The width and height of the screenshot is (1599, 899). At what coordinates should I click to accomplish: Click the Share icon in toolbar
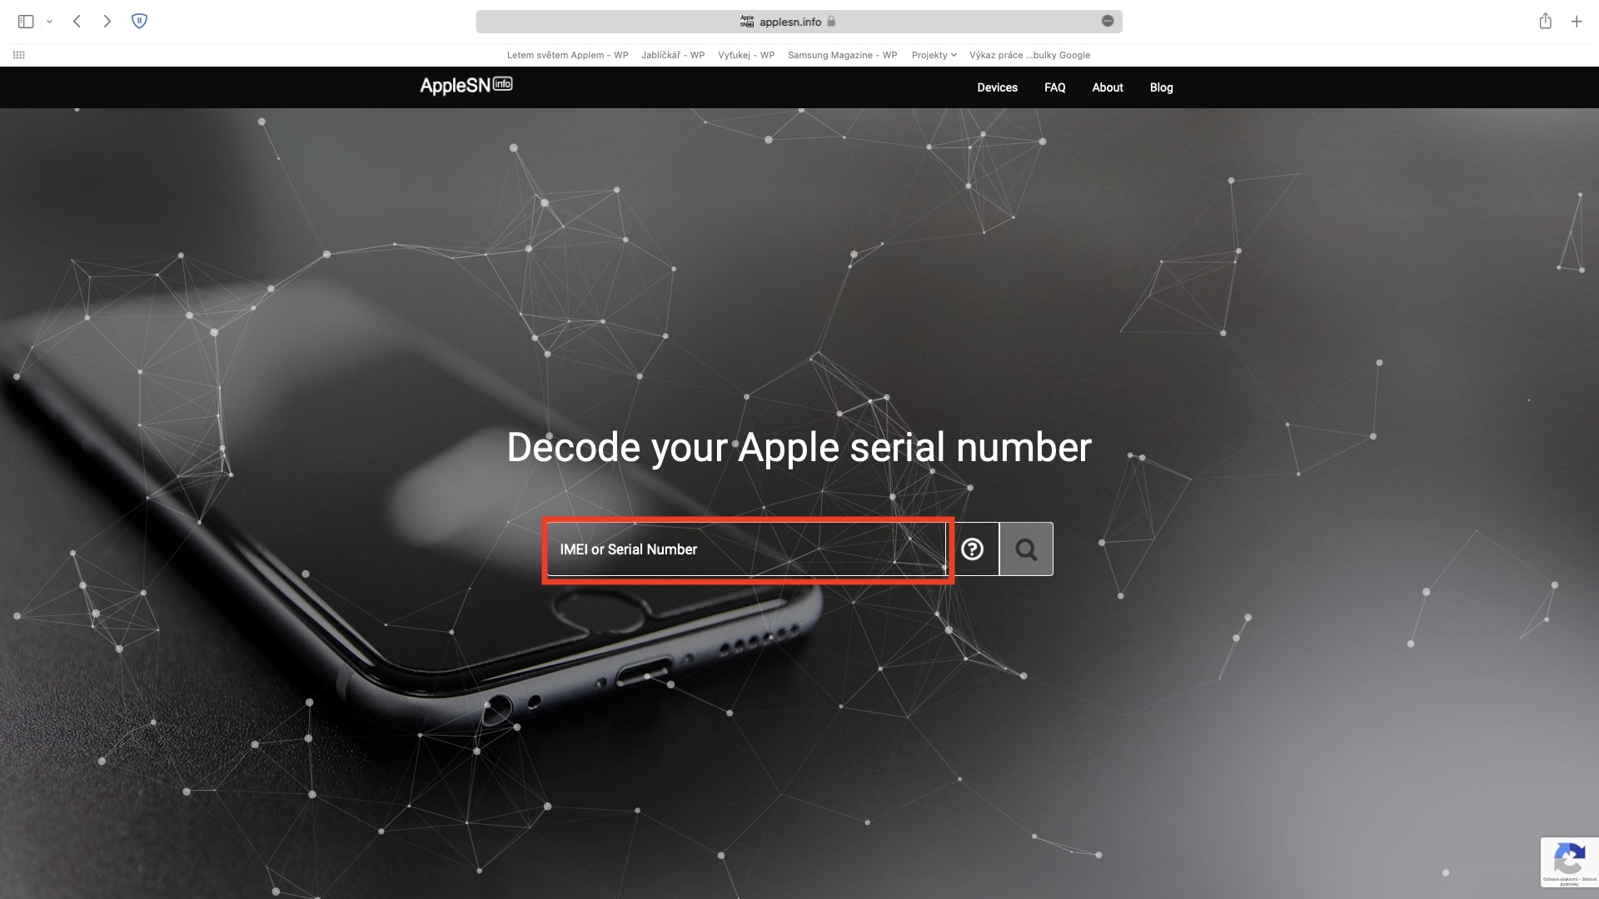tap(1546, 22)
